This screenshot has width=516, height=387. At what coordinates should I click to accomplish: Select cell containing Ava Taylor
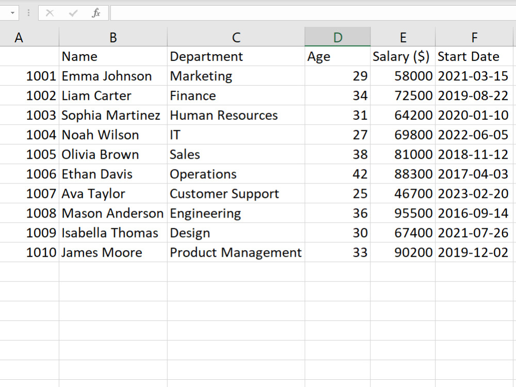[x=113, y=193]
